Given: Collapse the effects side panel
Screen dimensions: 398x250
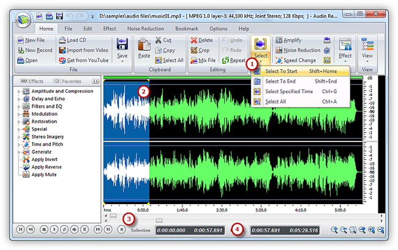Looking at the screenshot, I should click(96, 81).
